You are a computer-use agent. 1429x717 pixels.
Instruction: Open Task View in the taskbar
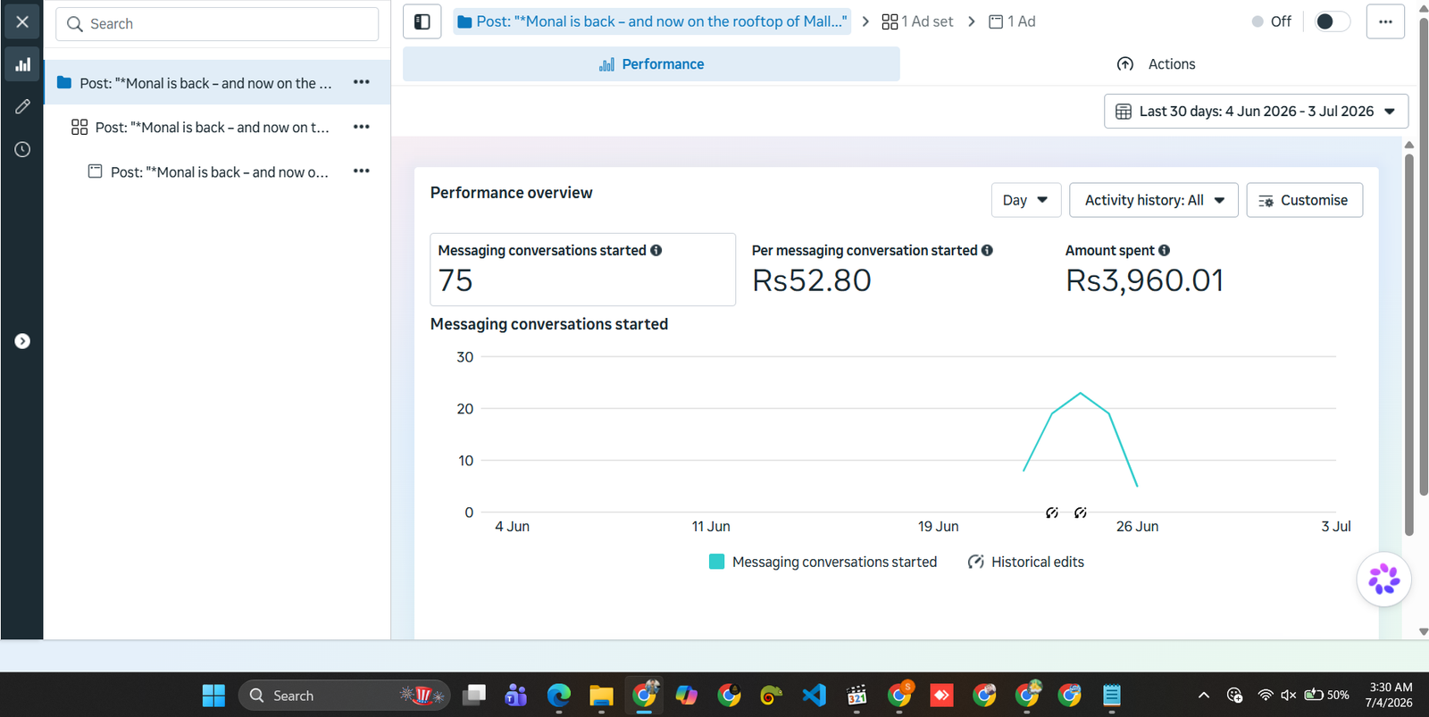coord(473,696)
